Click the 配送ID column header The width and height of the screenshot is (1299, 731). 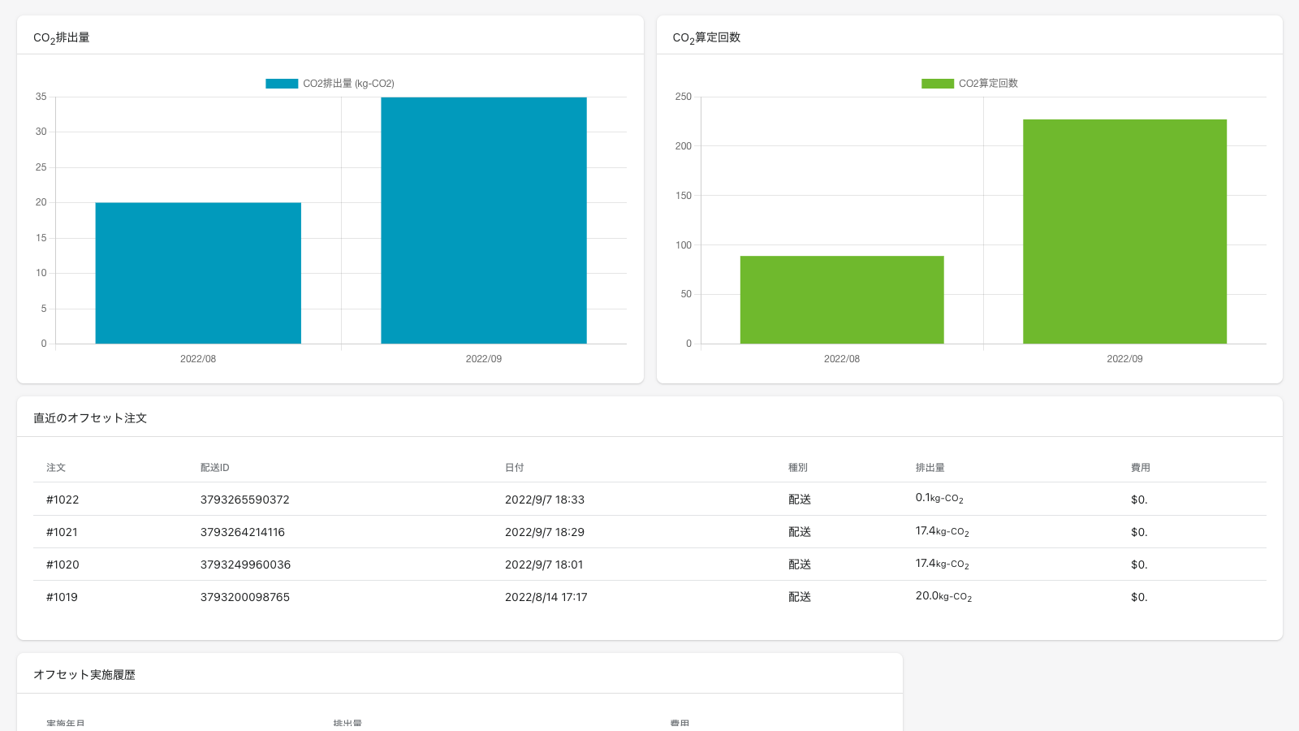[214, 468]
